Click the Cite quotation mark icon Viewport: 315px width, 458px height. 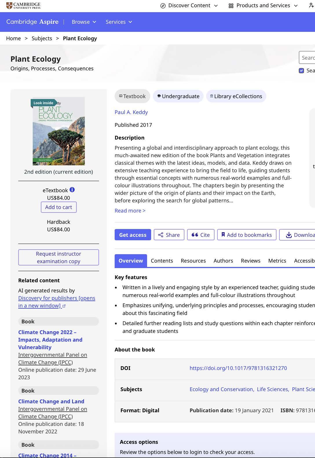[x=195, y=235]
